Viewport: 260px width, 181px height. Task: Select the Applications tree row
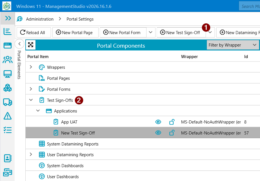tap(143, 111)
